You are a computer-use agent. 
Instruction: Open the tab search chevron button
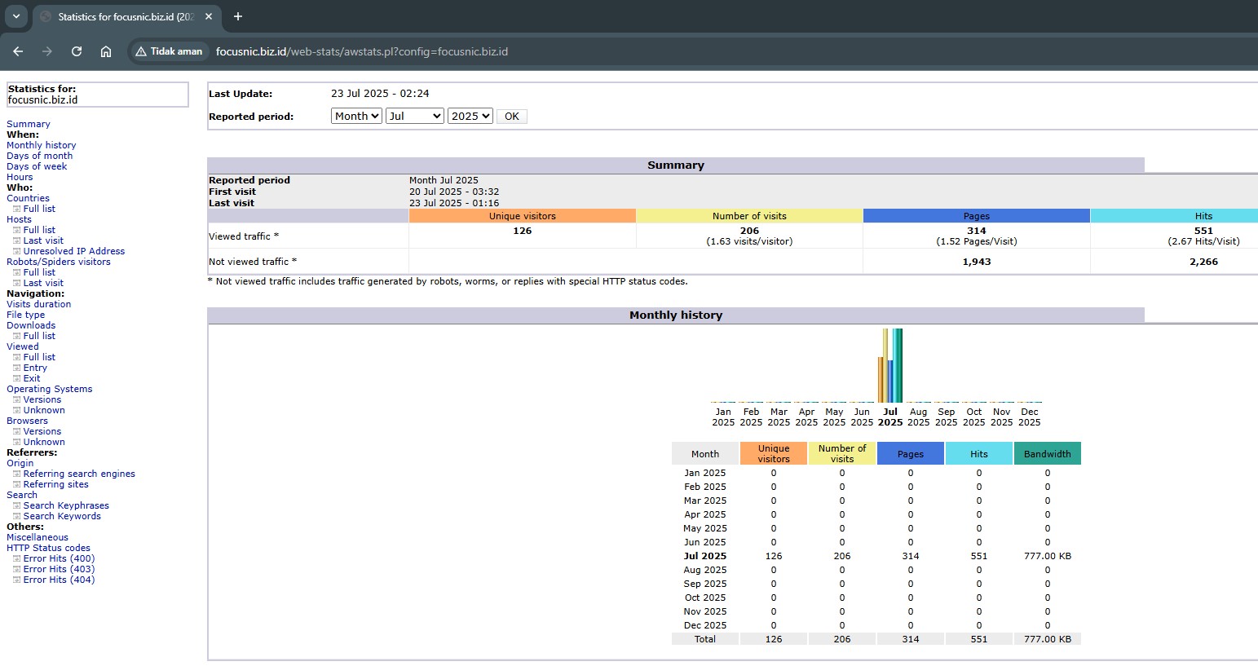[15, 16]
